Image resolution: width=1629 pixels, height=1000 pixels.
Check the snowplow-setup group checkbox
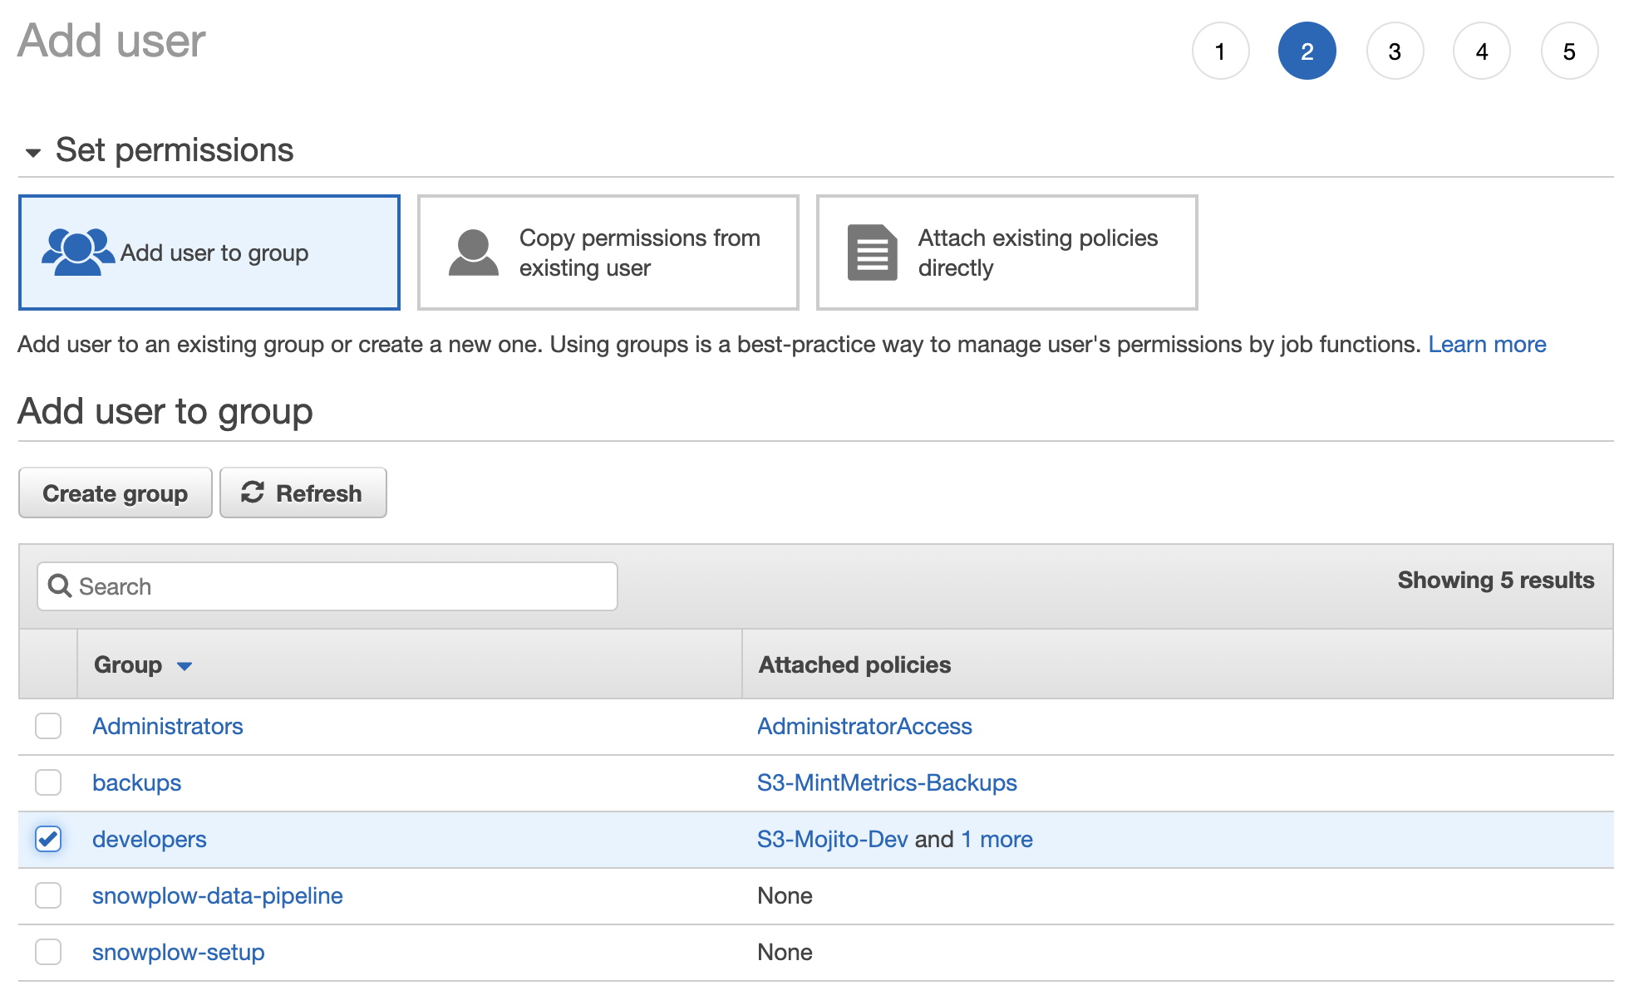pos(48,952)
